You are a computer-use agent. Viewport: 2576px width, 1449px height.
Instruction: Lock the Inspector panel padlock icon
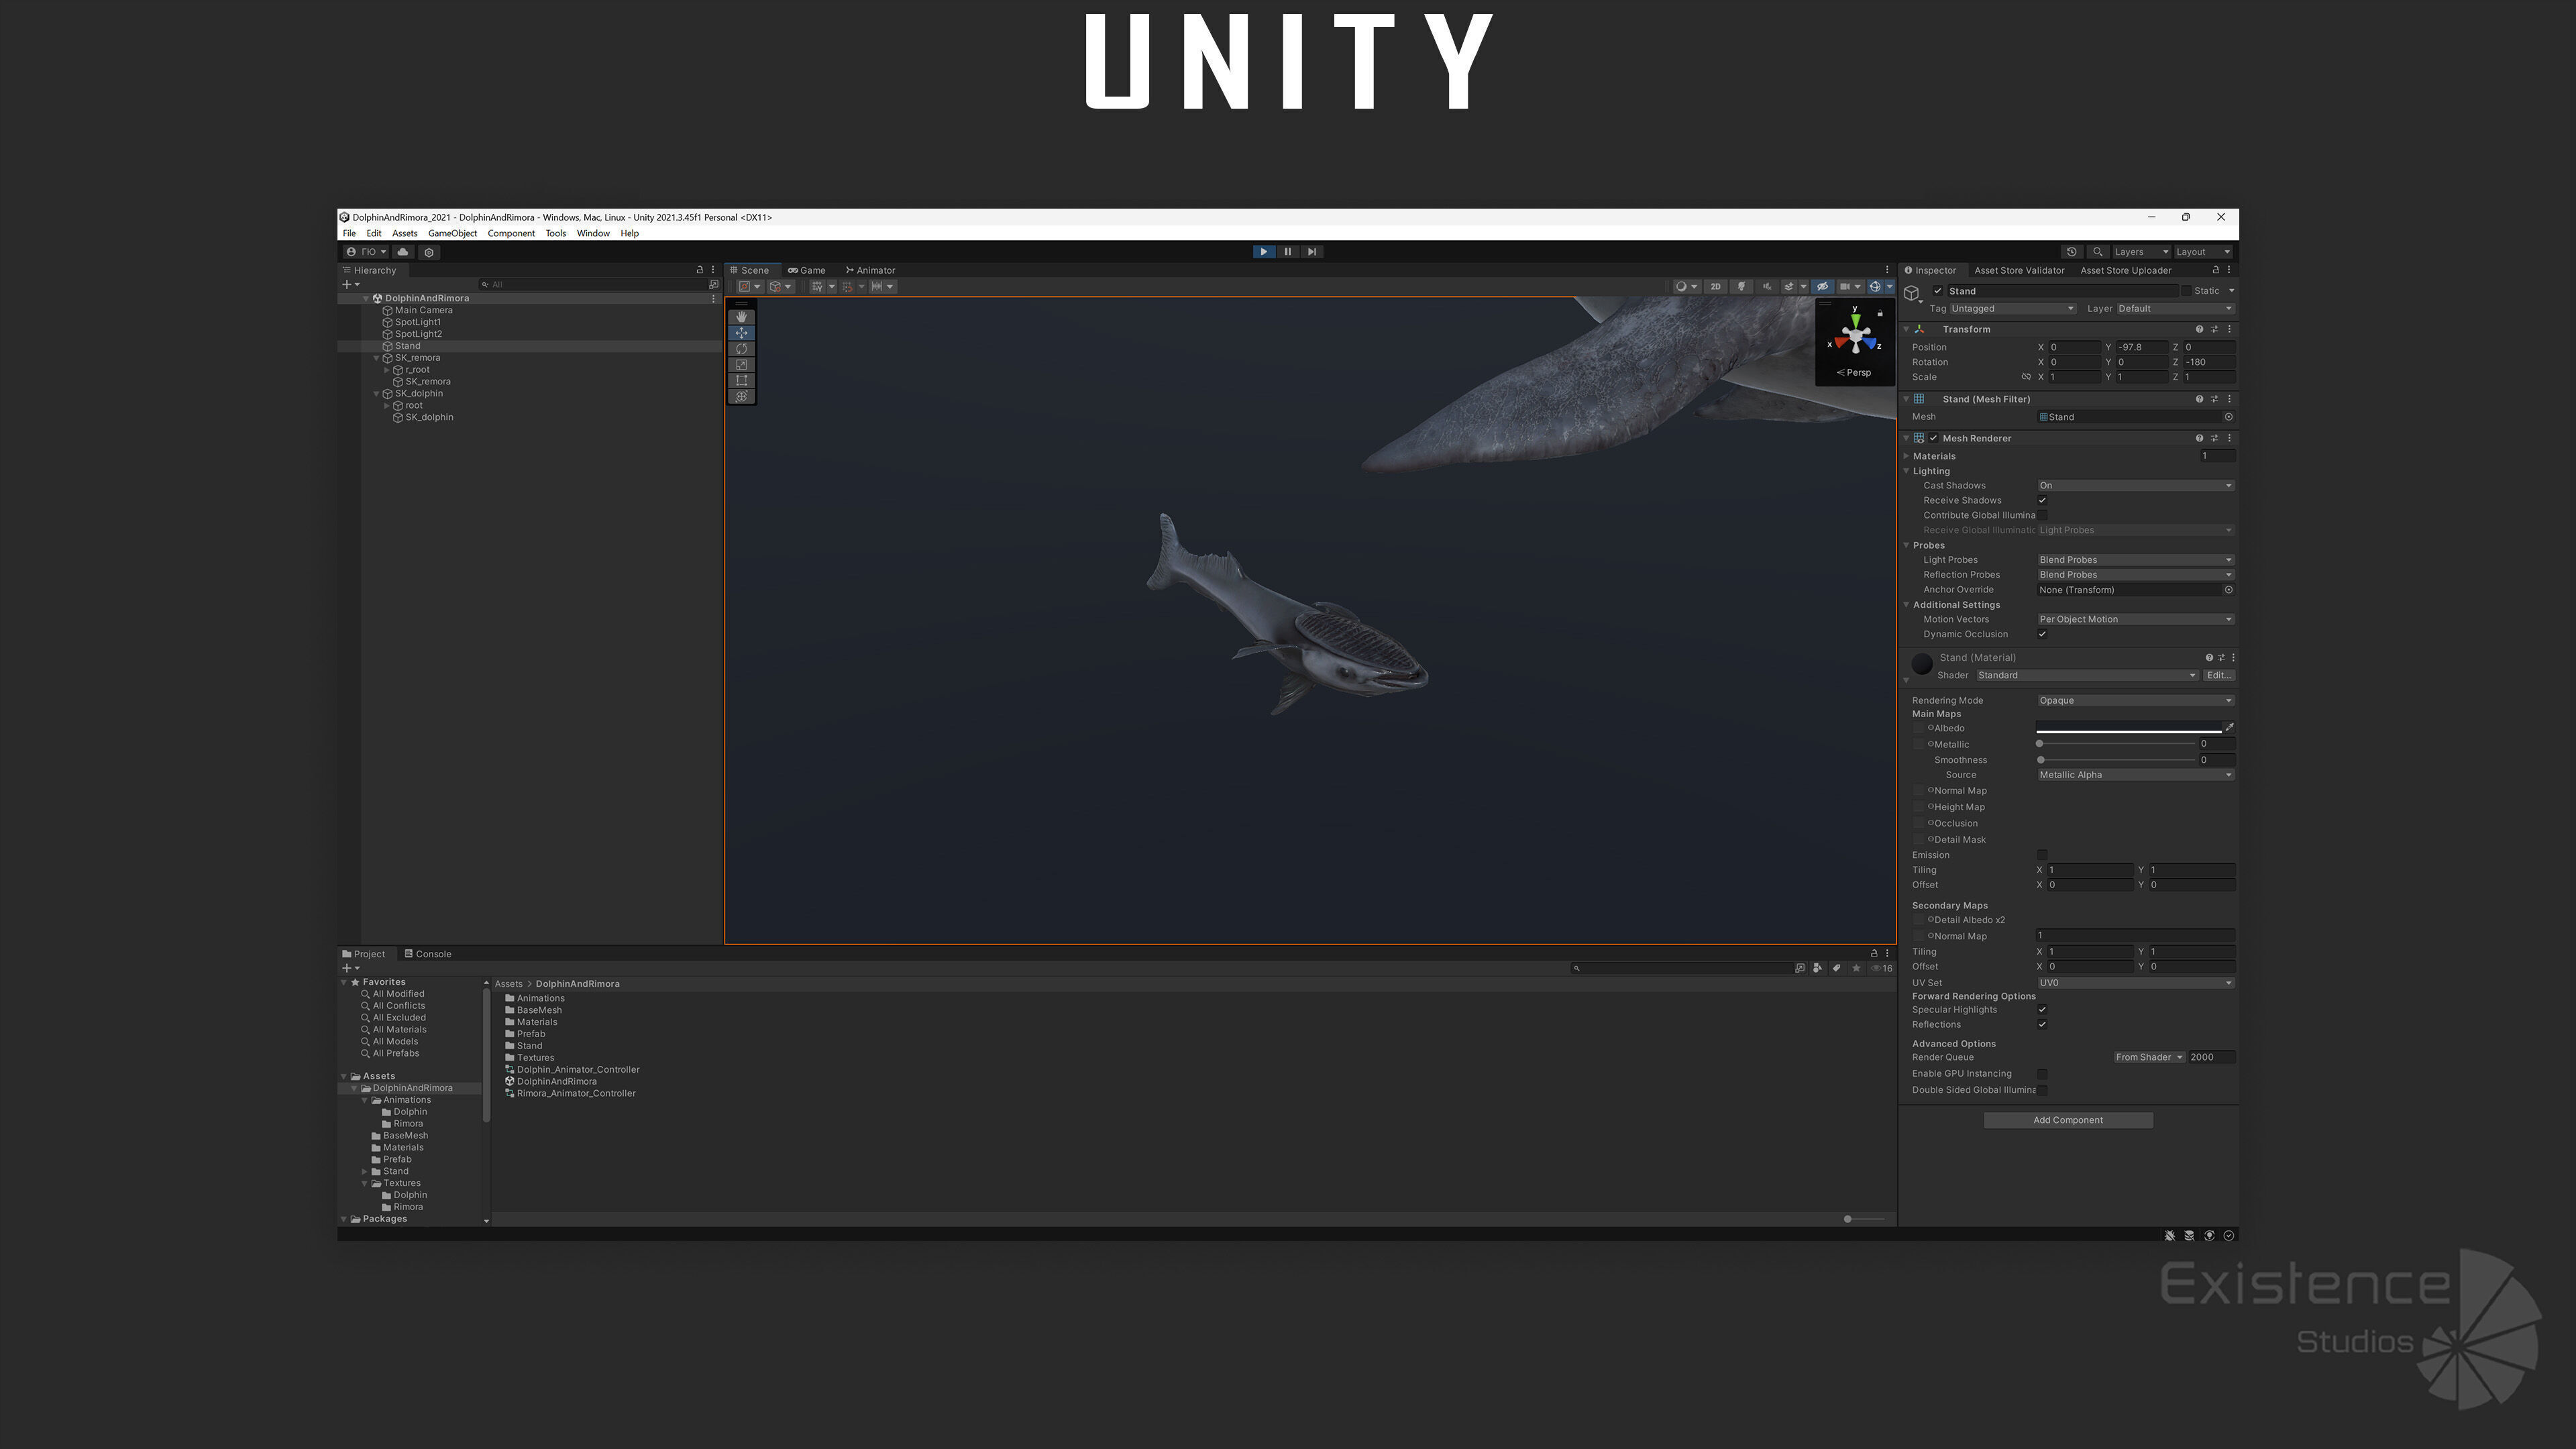2215,270
